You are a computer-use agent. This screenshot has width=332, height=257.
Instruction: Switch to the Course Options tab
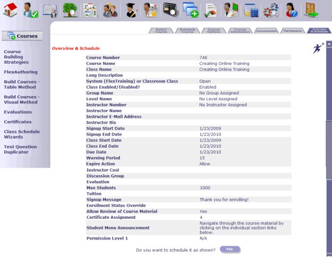[x=214, y=31]
